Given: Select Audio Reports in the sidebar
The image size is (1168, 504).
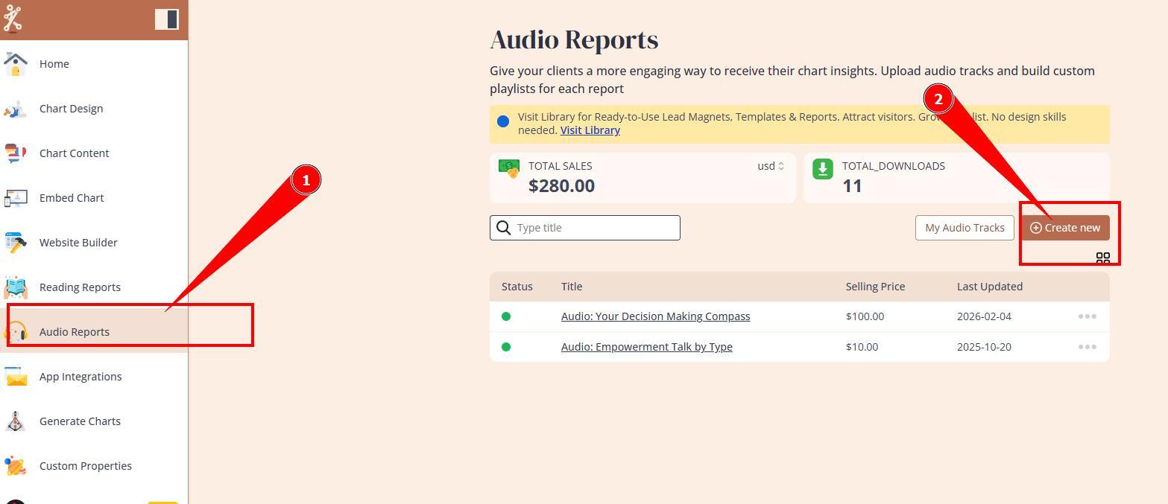Looking at the screenshot, I should (x=75, y=332).
